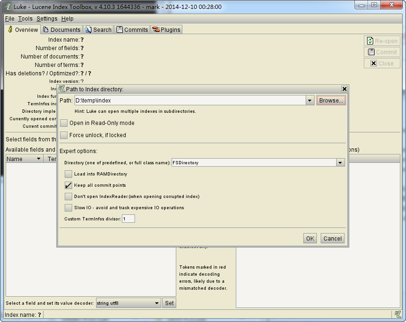This screenshot has width=406, height=322.
Task: Click the Path input field
Action: click(190, 101)
